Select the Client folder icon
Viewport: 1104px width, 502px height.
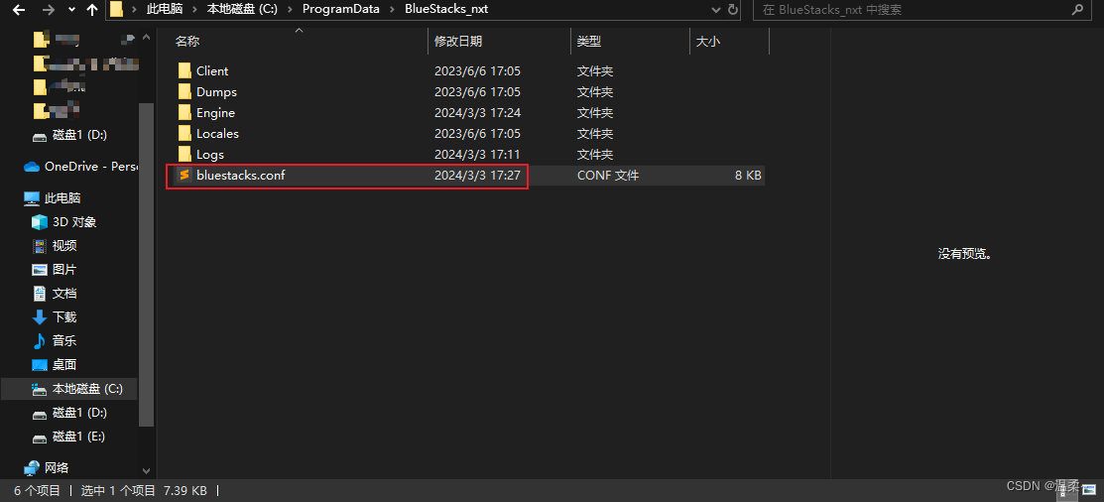point(184,71)
